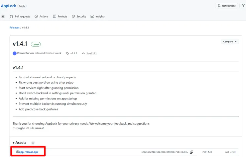This screenshot has width=246, height=157.
Task: Click the bell icon in Notifications
Action: tap(219, 6)
